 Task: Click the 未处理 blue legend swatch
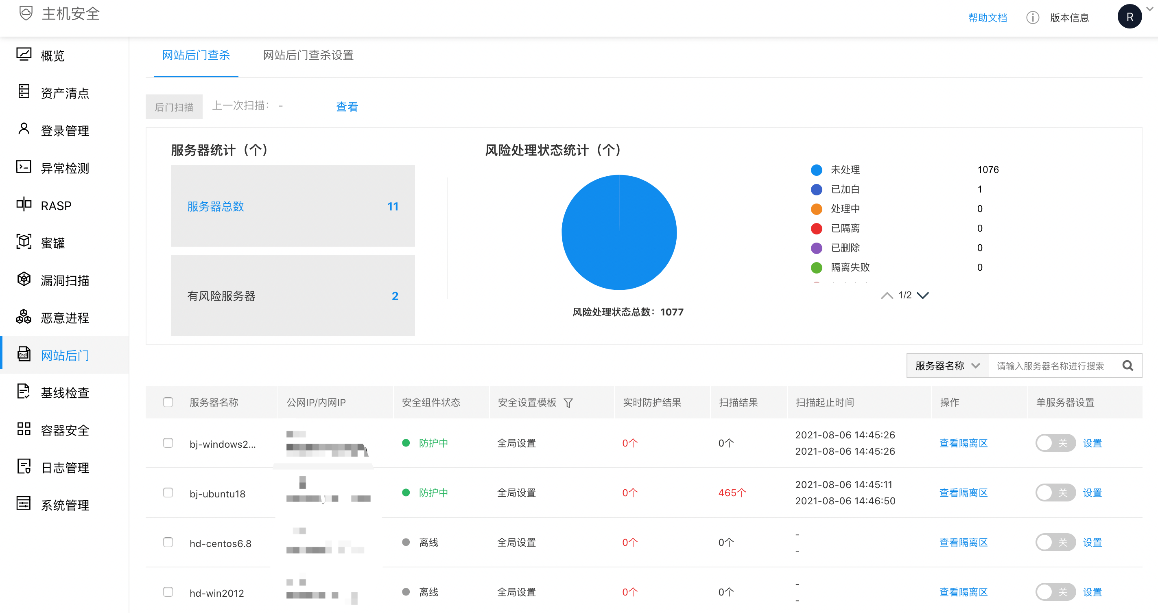click(x=816, y=170)
